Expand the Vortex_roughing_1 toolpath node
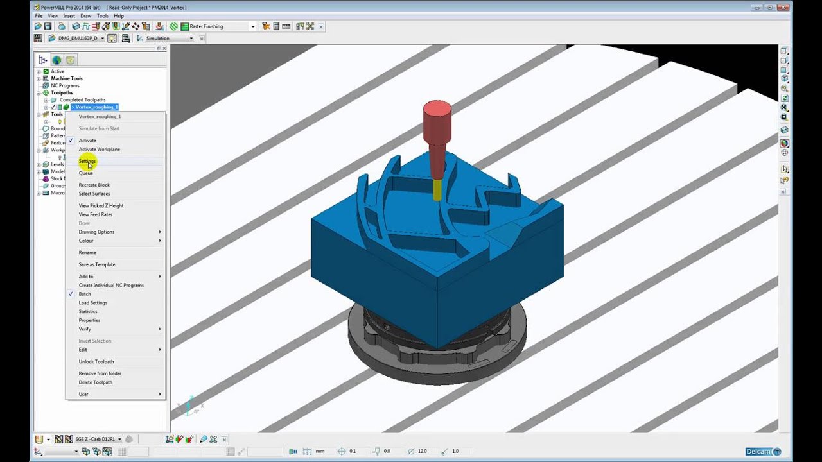The height and width of the screenshot is (462, 822). [x=46, y=107]
